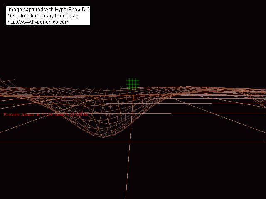Select the green grid object
Viewport: 266px width, 199px height.
[133, 83]
